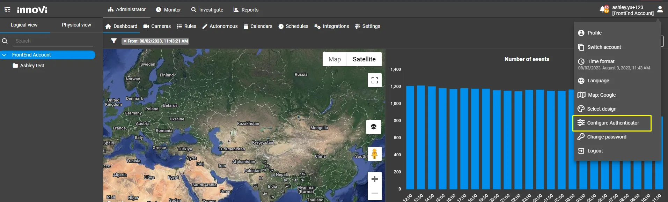Open the Reports section
Viewport: 668px width, 202px height.
click(x=246, y=10)
